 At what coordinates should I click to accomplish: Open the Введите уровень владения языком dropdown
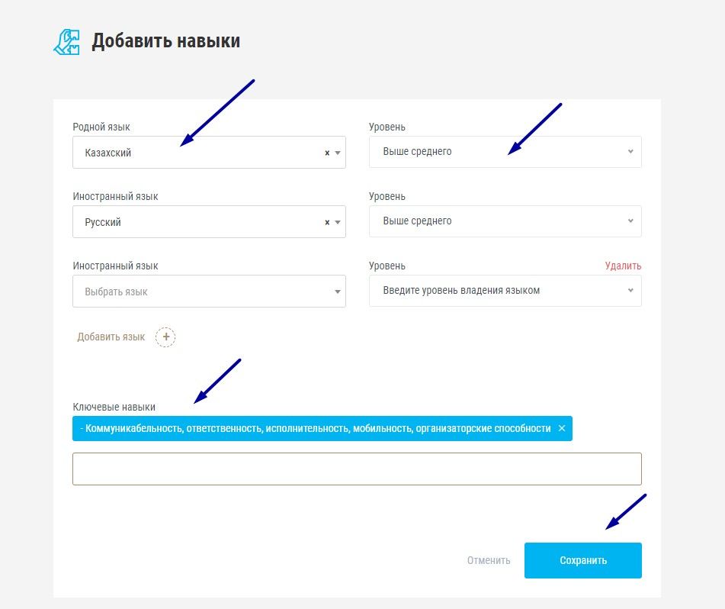point(505,291)
